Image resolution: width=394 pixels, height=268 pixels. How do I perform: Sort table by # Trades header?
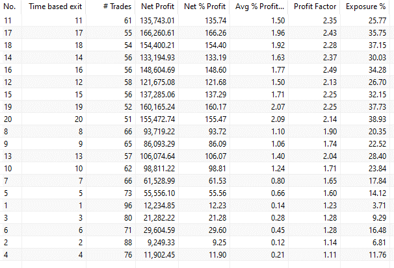(x=117, y=6)
